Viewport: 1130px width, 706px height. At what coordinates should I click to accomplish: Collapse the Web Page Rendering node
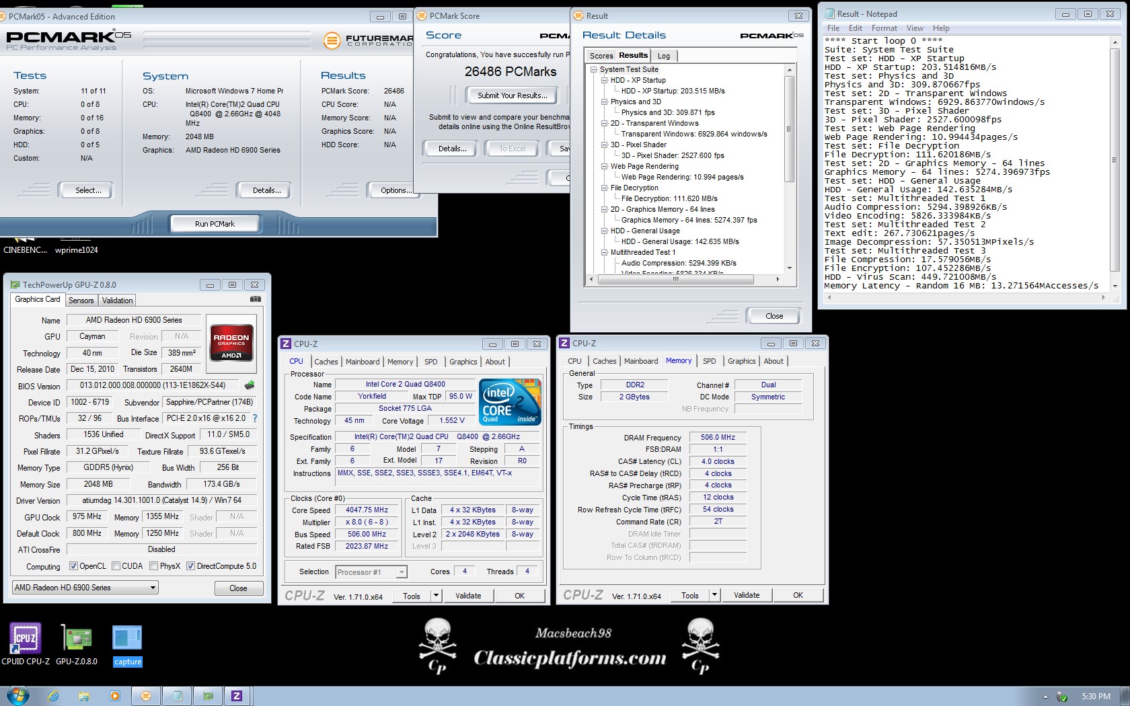point(605,166)
